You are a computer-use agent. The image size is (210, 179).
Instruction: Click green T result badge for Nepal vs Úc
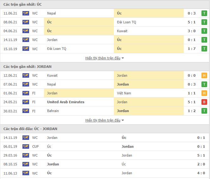[204, 13]
